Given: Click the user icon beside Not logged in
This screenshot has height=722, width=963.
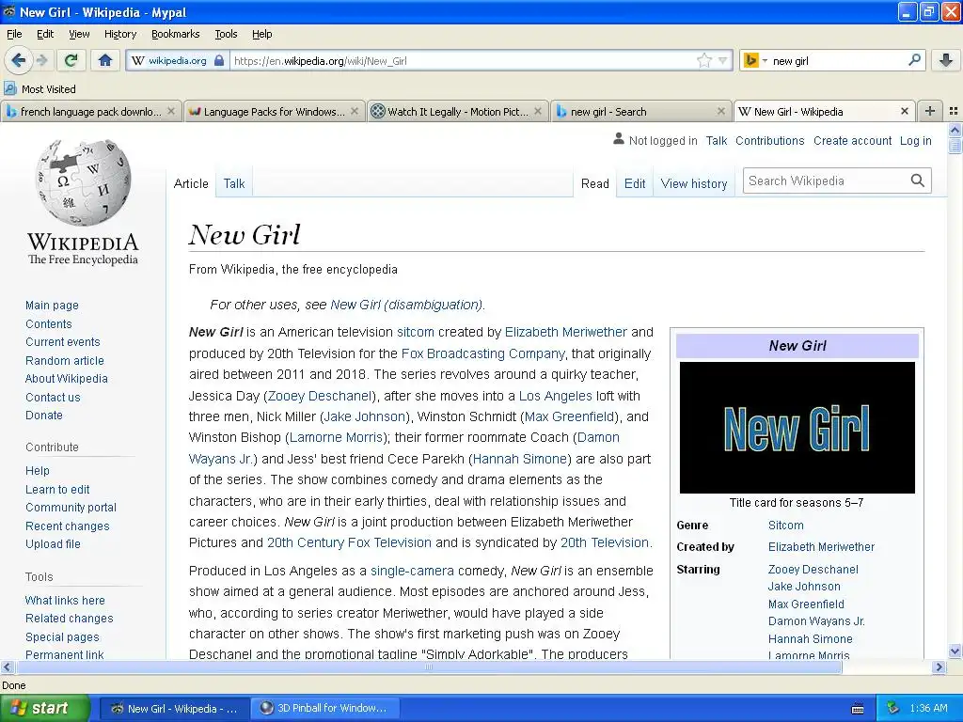Looking at the screenshot, I should (619, 139).
